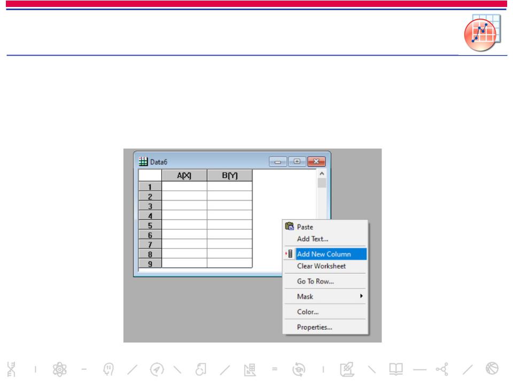The image size is (513, 381).
Task: Open Properties... from the context menu
Action: (325, 327)
